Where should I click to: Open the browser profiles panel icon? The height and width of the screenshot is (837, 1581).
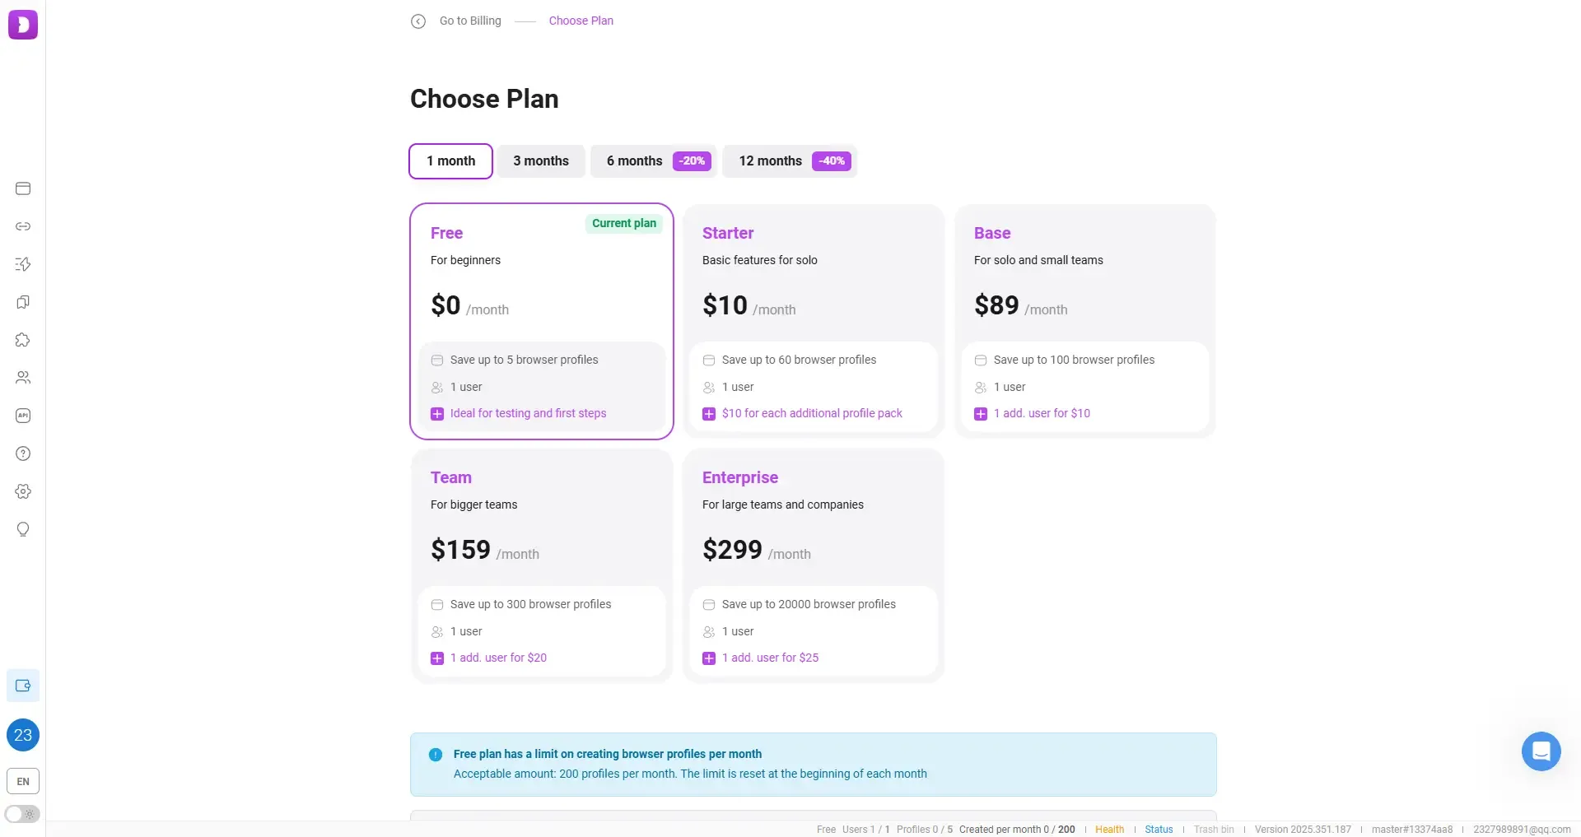22,188
